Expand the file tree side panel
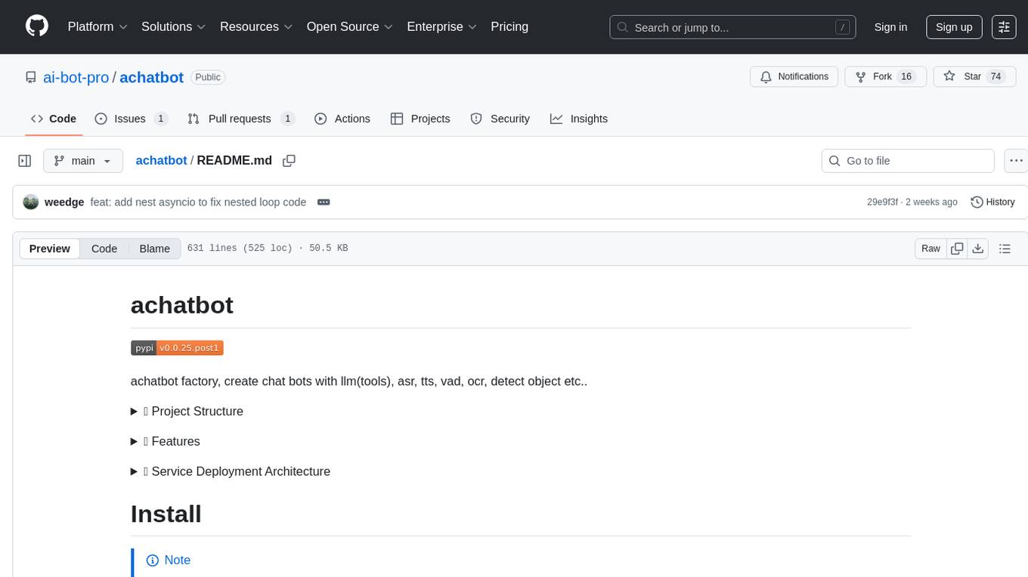The width and height of the screenshot is (1028, 577). coord(25,161)
